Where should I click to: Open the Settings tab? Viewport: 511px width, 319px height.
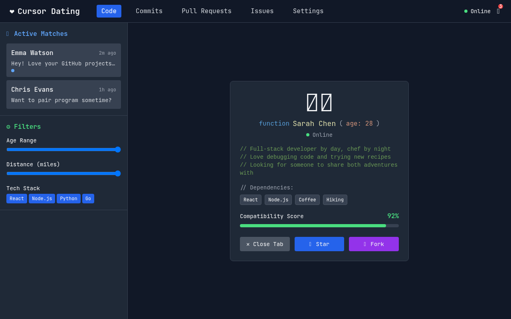[x=308, y=11]
